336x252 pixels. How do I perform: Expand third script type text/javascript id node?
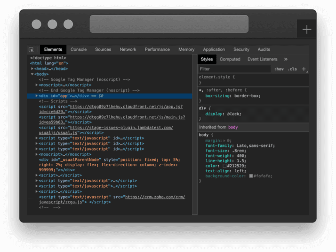(x=37, y=149)
